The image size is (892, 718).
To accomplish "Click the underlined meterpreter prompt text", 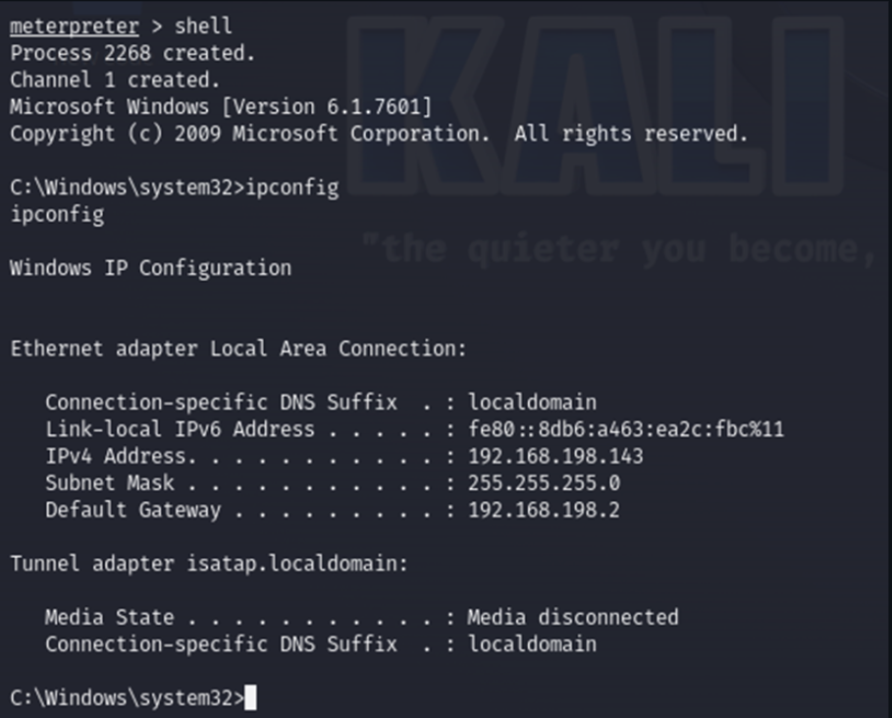I will (x=75, y=27).
